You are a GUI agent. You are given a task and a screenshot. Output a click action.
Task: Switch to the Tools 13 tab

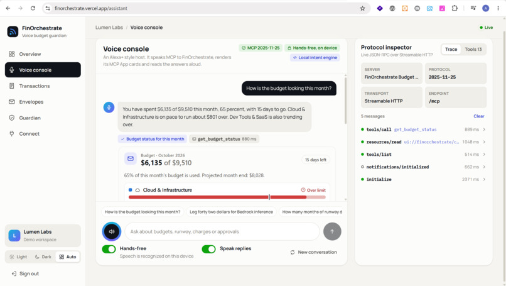(x=473, y=50)
